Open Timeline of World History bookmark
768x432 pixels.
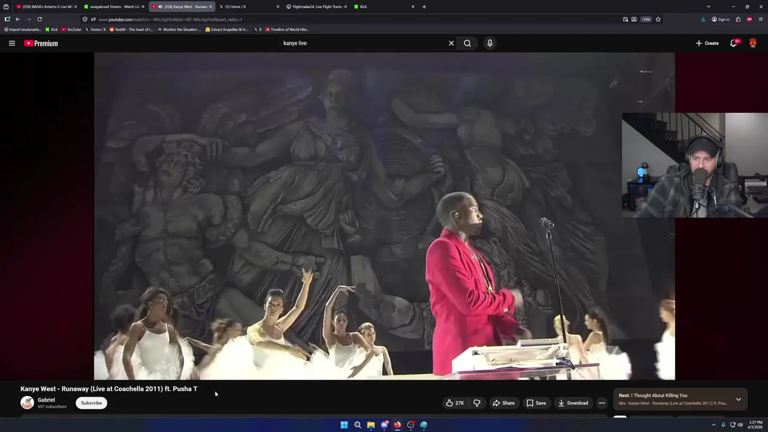tap(287, 29)
